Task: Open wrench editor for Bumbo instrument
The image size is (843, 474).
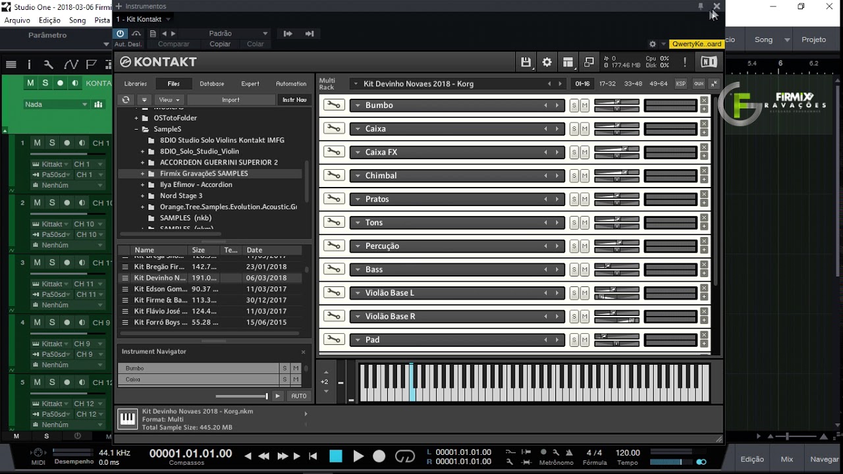Action: (334, 105)
